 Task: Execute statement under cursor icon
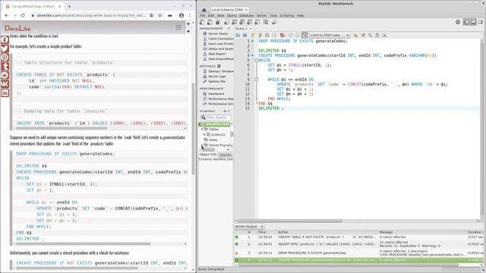coord(260,36)
